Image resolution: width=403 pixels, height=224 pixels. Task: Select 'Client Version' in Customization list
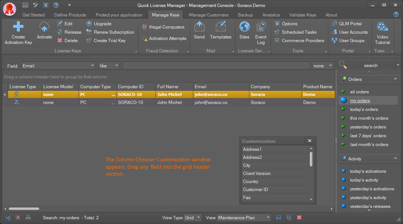pyautogui.click(x=275, y=173)
